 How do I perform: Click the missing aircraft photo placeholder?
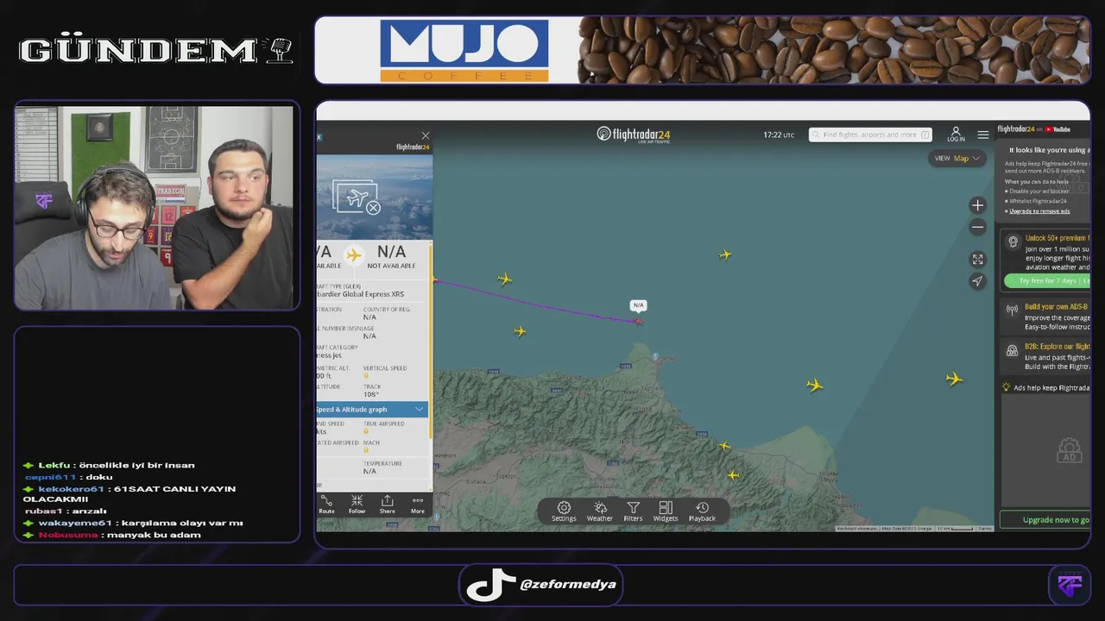point(357,198)
